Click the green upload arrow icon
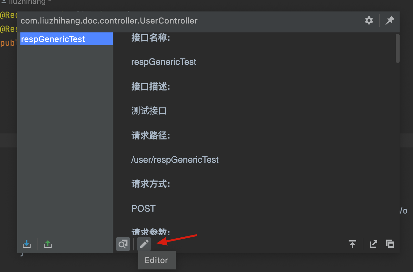Image resolution: width=413 pixels, height=272 pixels. 48,244
